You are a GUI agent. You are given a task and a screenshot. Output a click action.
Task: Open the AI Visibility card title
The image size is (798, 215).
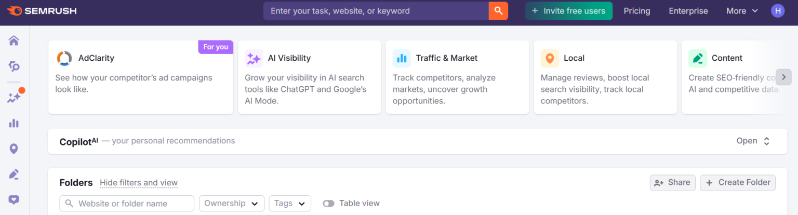point(289,58)
